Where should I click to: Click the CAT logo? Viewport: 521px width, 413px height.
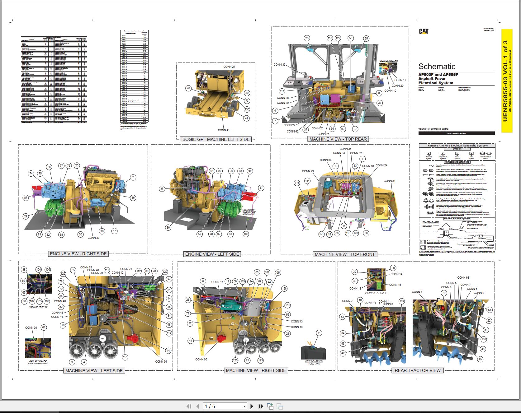424,31
